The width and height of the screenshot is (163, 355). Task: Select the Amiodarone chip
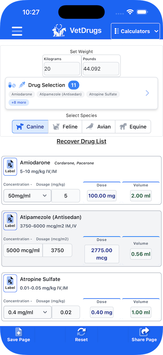[22, 94]
